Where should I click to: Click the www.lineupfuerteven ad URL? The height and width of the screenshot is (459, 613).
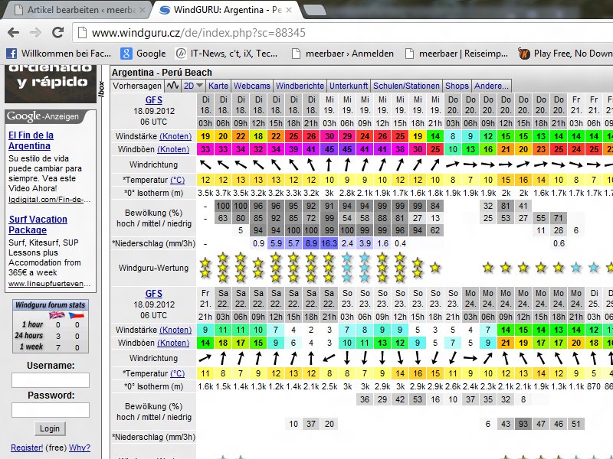(49, 284)
